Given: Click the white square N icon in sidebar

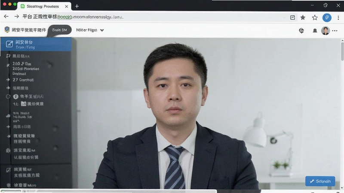Looking at the screenshot, I should coord(24,104).
